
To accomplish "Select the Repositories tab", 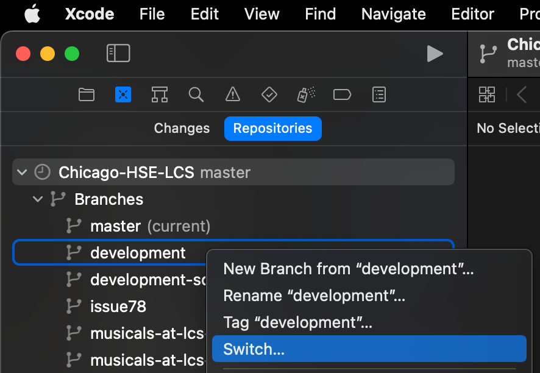I will [272, 129].
